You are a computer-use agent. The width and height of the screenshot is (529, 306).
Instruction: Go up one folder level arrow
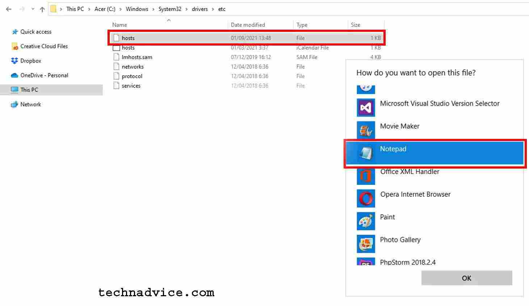(x=42, y=9)
